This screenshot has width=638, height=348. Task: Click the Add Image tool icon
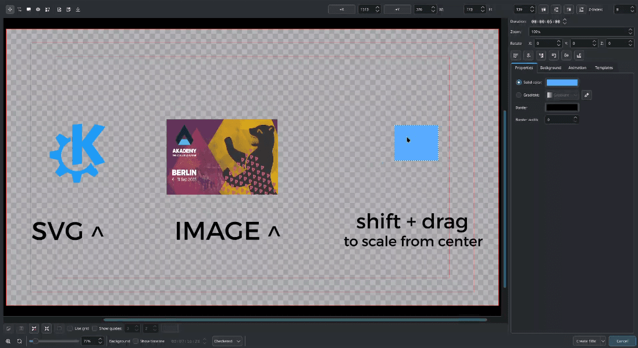click(x=47, y=9)
